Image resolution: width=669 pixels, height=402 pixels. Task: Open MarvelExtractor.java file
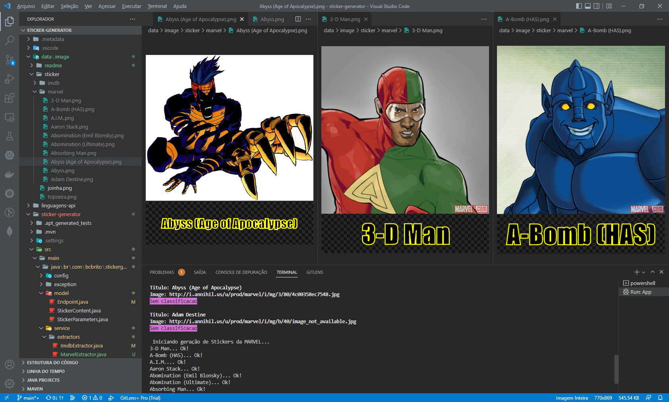(x=80, y=354)
